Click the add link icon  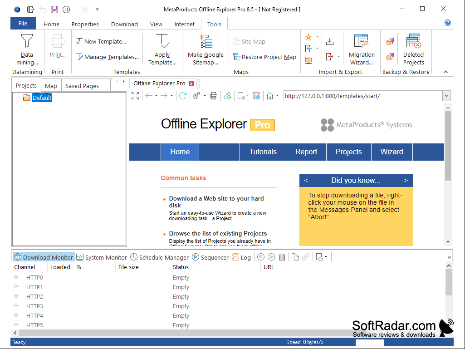pos(227,96)
